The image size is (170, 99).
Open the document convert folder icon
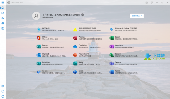pos(3,28)
